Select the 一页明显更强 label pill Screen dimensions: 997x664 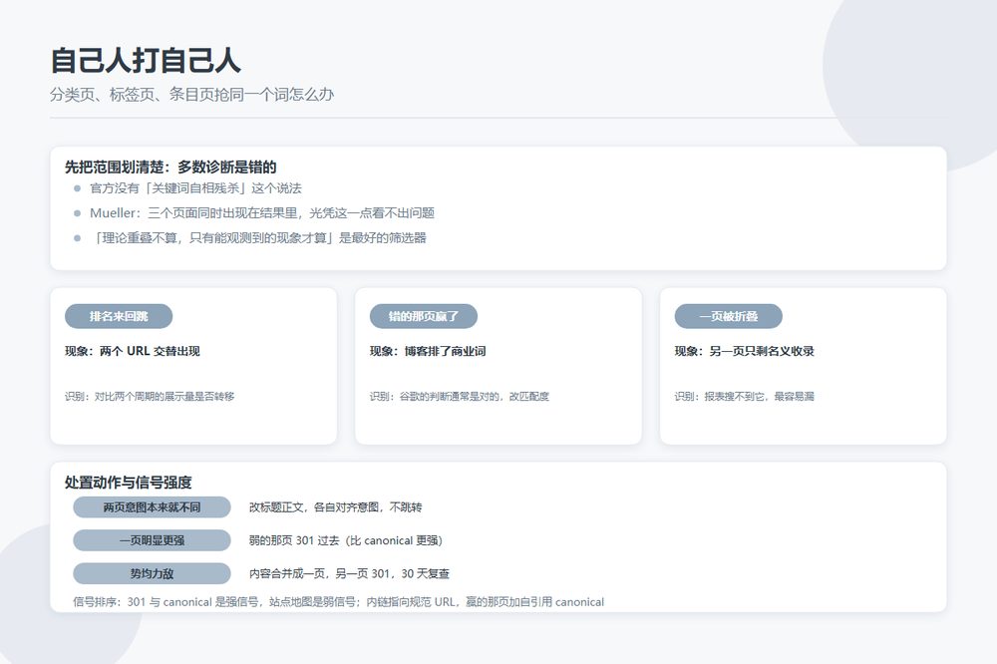pos(152,540)
